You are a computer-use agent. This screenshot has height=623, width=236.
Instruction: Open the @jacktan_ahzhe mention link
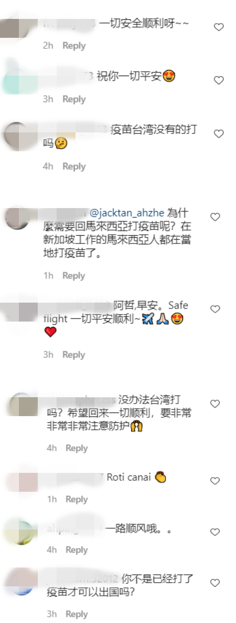click(127, 213)
